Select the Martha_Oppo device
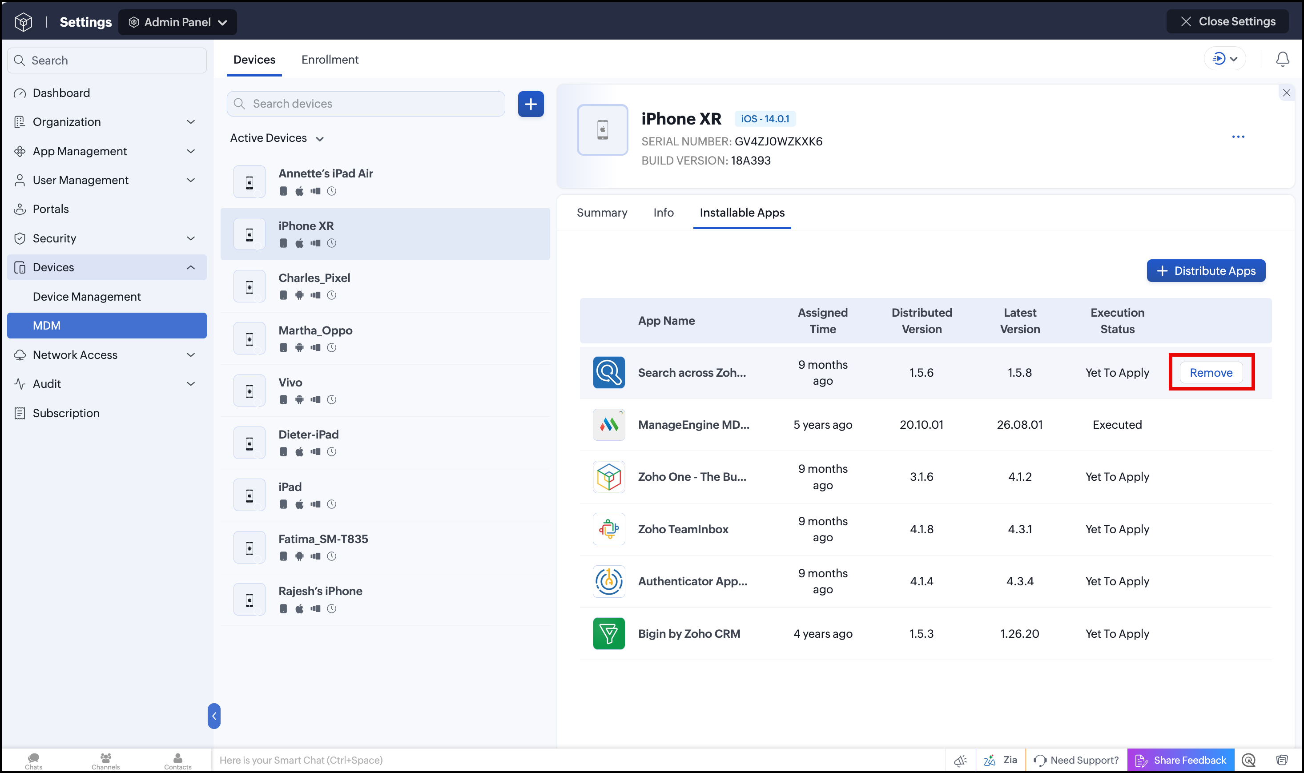Viewport: 1304px width, 773px height. click(385, 338)
